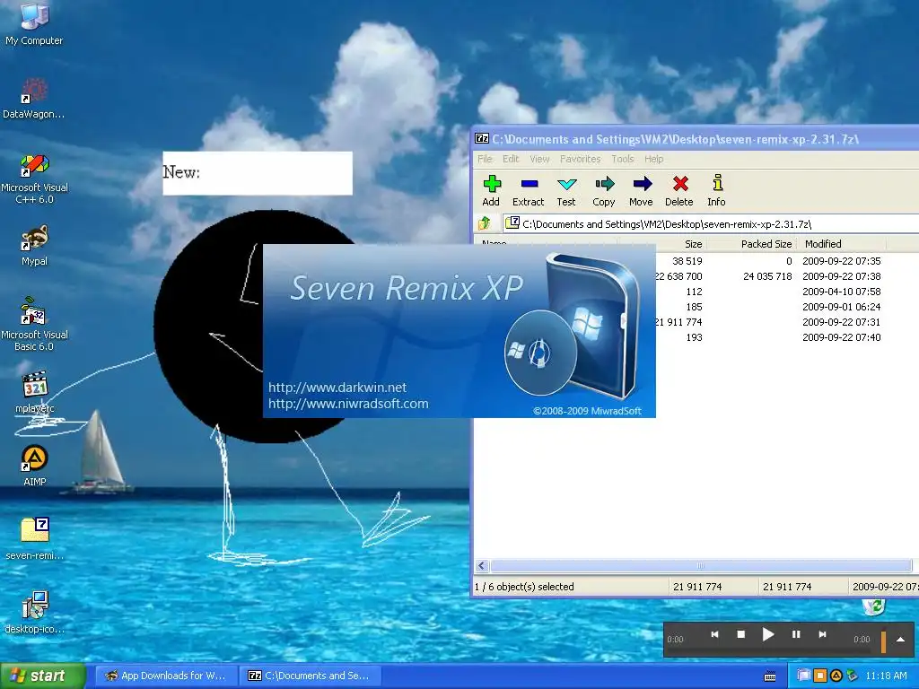This screenshot has width=919, height=689.
Task: Open the File menu in 7-Zip
Action: pyautogui.click(x=485, y=159)
